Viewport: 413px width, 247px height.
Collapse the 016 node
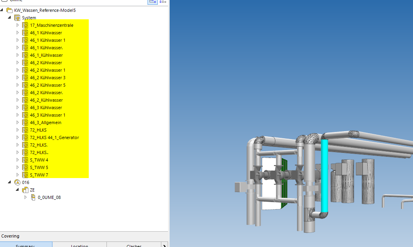9,182
